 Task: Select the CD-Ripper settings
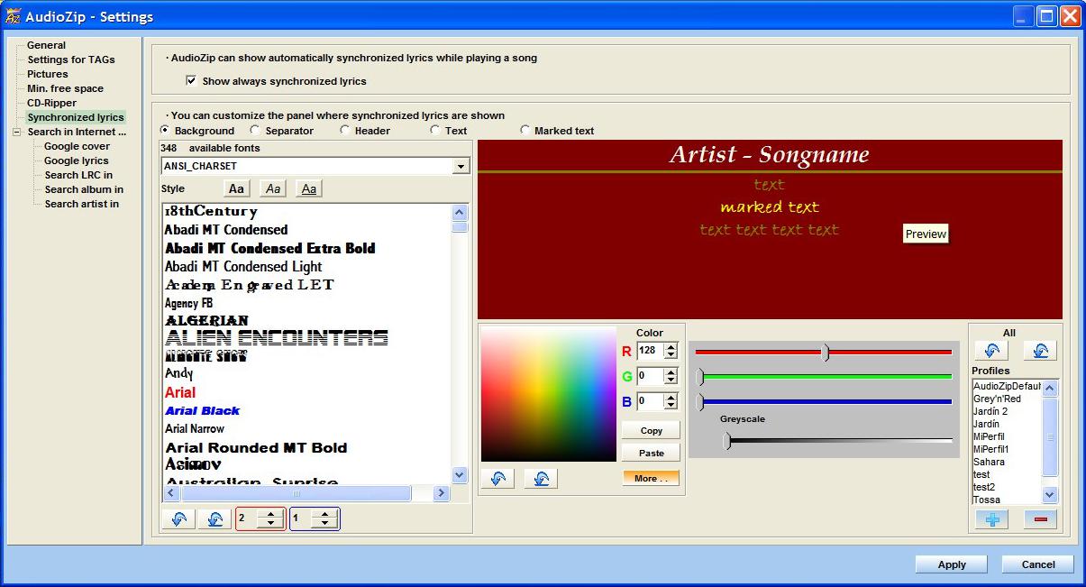pyautogui.click(x=52, y=103)
